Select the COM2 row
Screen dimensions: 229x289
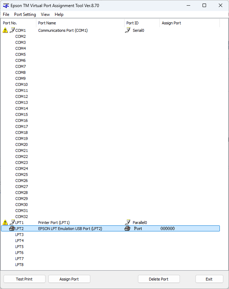(20, 36)
